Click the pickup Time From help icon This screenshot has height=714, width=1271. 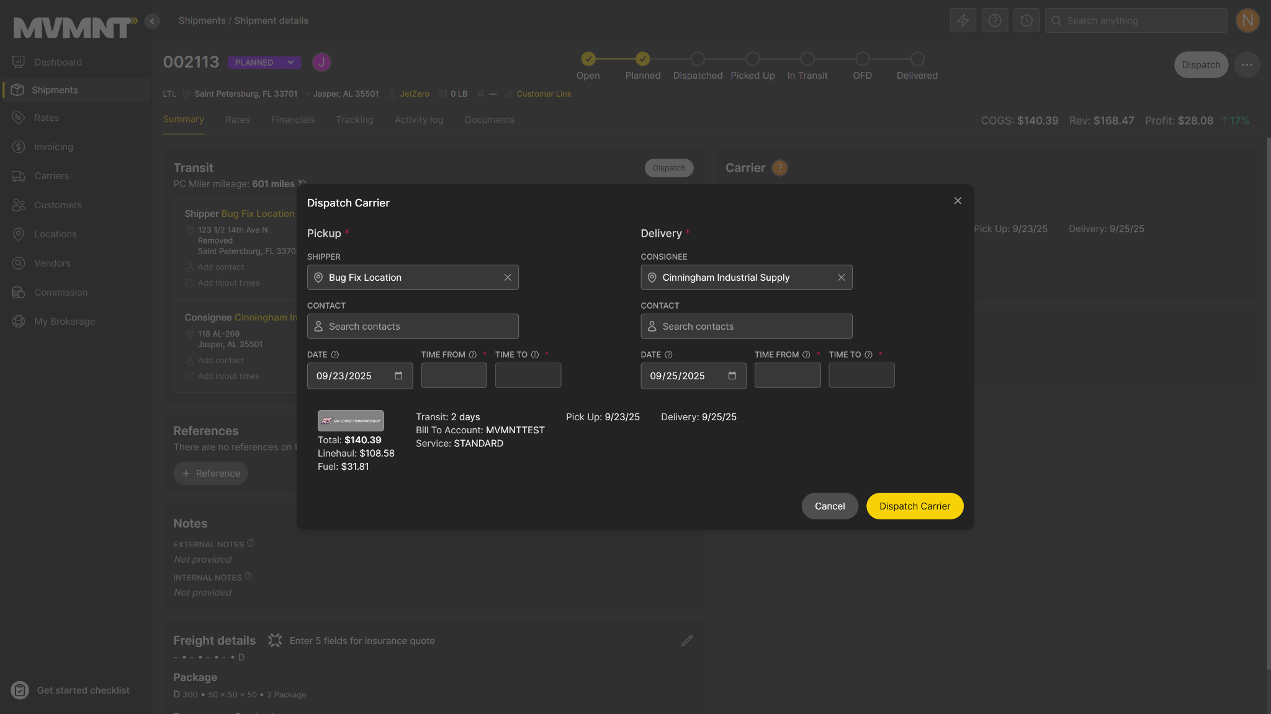coord(472,355)
